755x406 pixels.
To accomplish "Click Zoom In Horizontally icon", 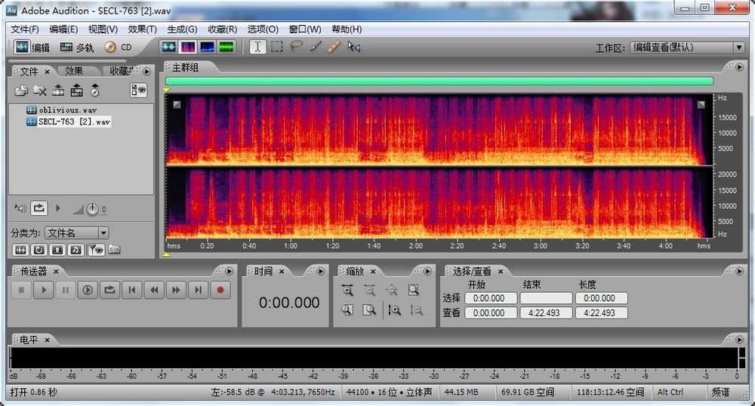I will tap(347, 290).
